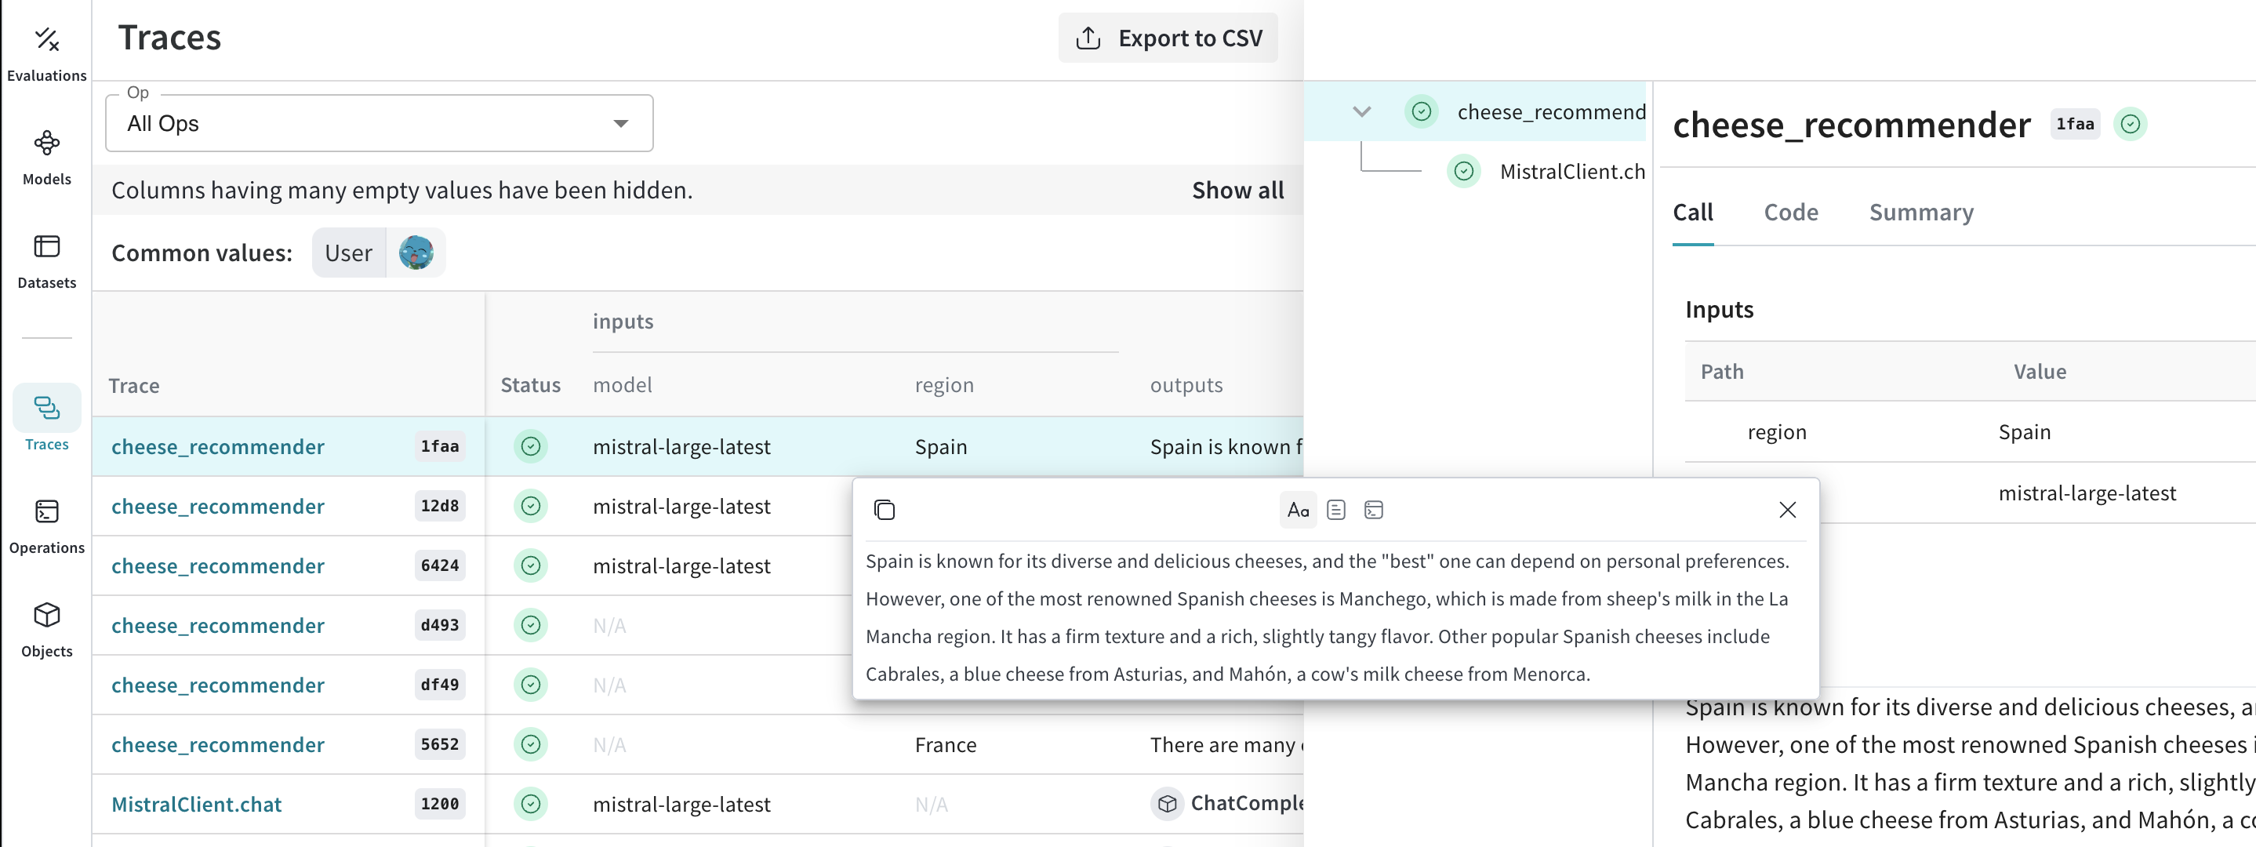2256x847 pixels.
Task: Switch popup to code view icon
Action: point(1373,510)
